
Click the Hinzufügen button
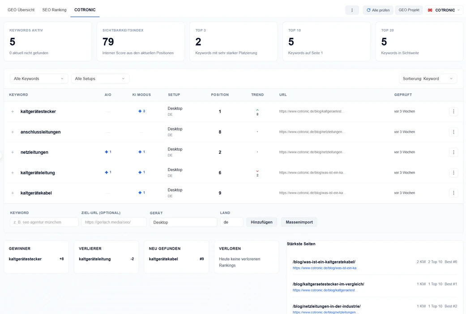pos(261,222)
